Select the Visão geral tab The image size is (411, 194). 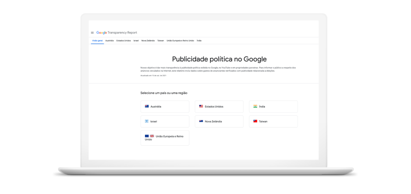(x=97, y=41)
